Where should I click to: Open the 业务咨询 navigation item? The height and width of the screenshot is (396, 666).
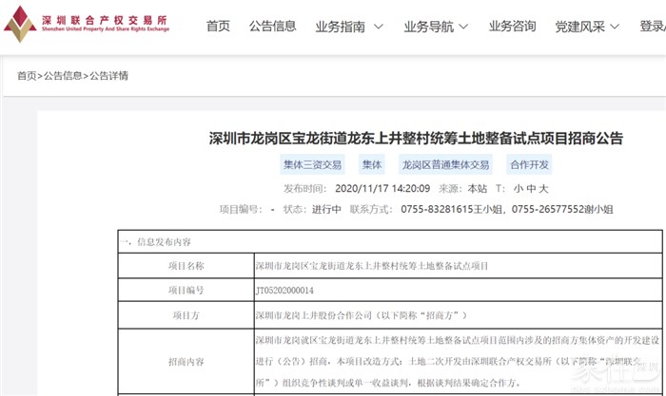512,27
